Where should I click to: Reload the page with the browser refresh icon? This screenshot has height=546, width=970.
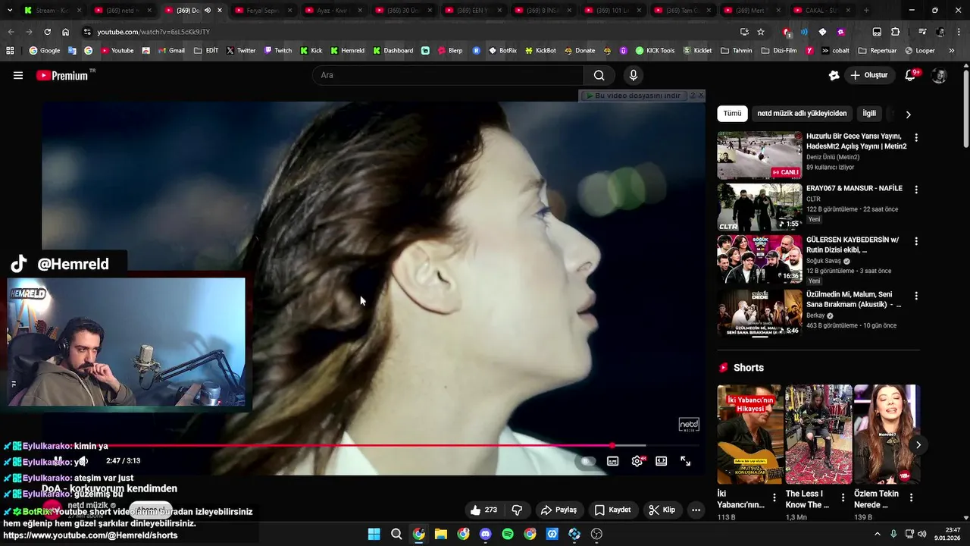point(47,32)
